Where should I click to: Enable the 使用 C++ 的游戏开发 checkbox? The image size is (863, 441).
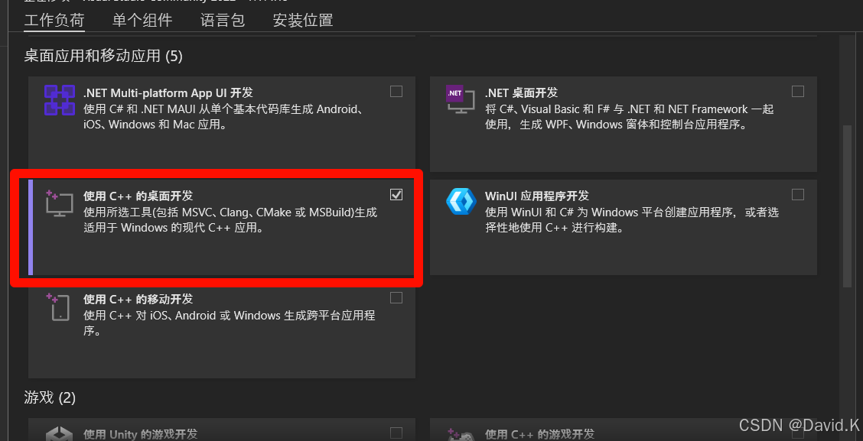[797, 432]
